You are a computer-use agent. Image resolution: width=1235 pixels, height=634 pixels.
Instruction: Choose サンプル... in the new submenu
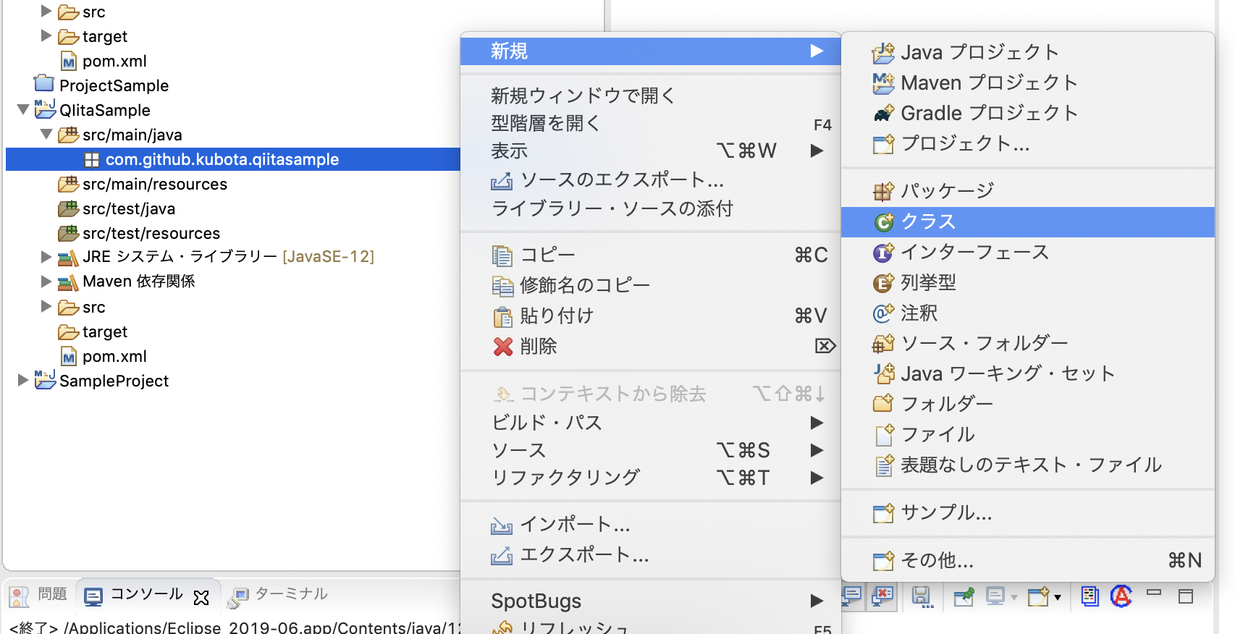pos(1028,513)
